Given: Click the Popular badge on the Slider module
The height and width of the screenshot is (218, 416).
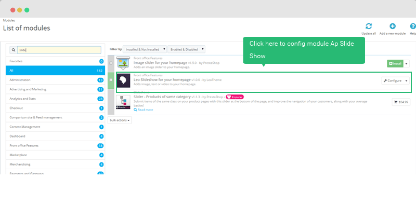Looking at the screenshot, I should click(x=235, y=97).
